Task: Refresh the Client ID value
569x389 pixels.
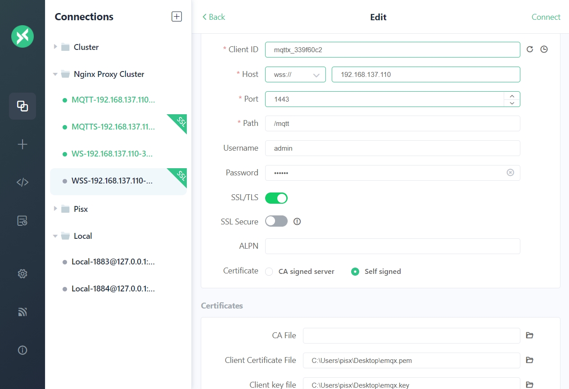Action: click(530, 49)
